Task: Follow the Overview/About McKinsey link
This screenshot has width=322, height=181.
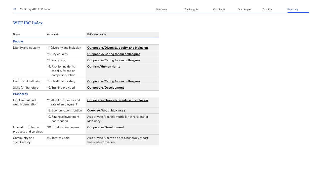Action: pyautogui.click(x=106, y=110)
